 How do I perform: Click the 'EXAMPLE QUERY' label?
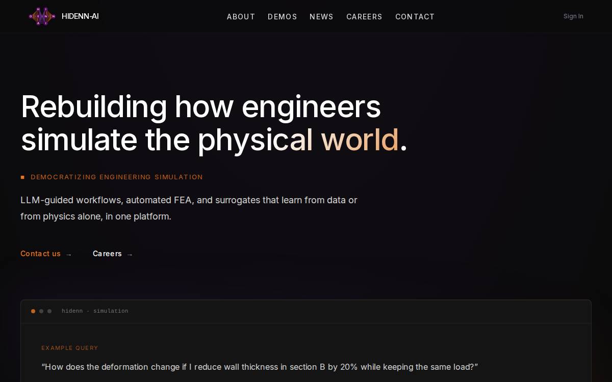[x=70, y=348]
